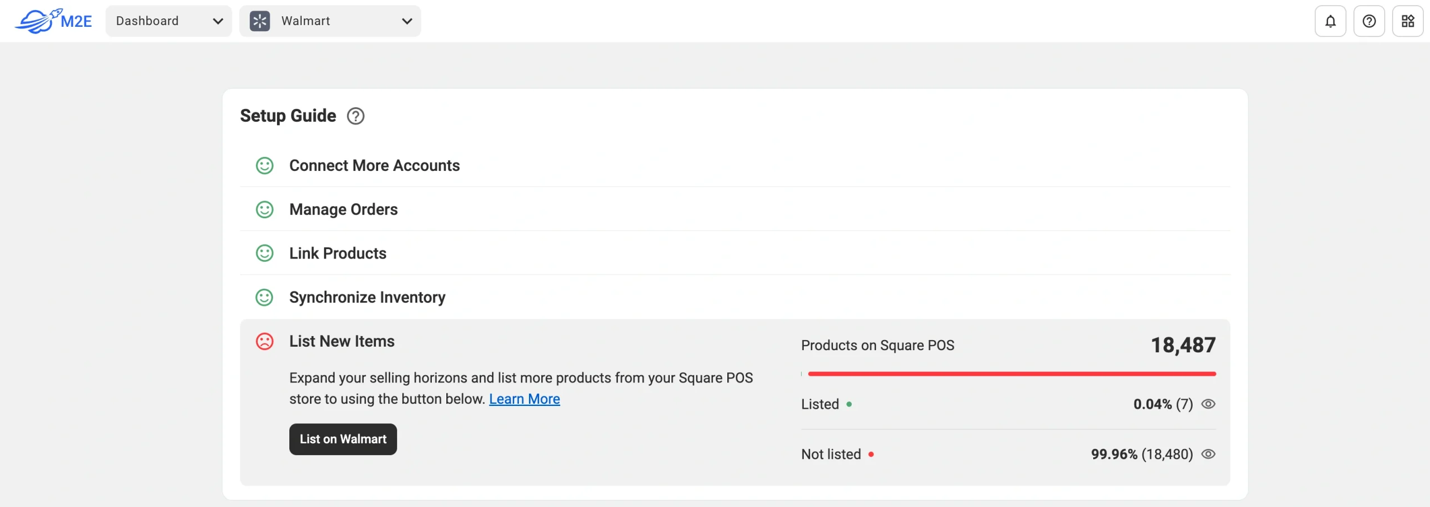Click the green status dot next to Listed
Viewport: 1430px width, 507px height.
850,404
